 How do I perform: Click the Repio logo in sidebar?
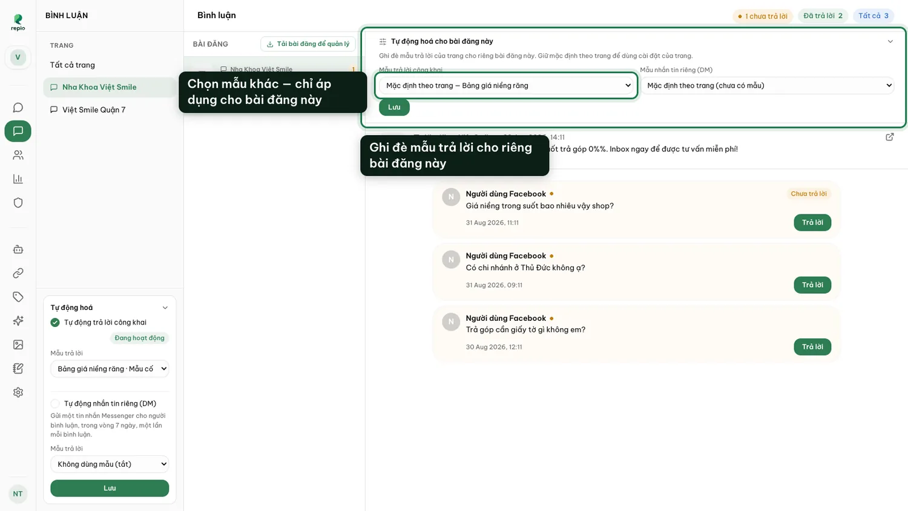click(x=18, y=22)
